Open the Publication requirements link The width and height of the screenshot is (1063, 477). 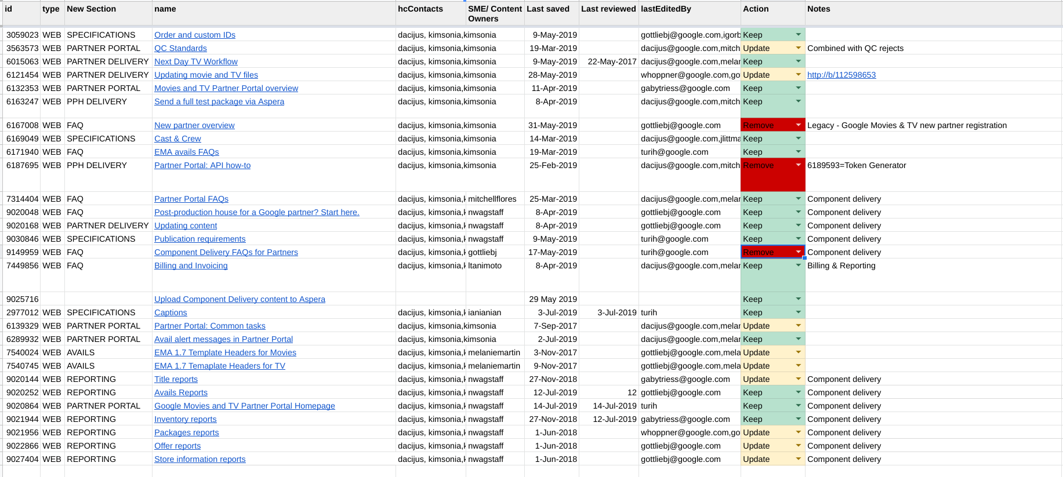pyautogui.click(x=200, y=239)
